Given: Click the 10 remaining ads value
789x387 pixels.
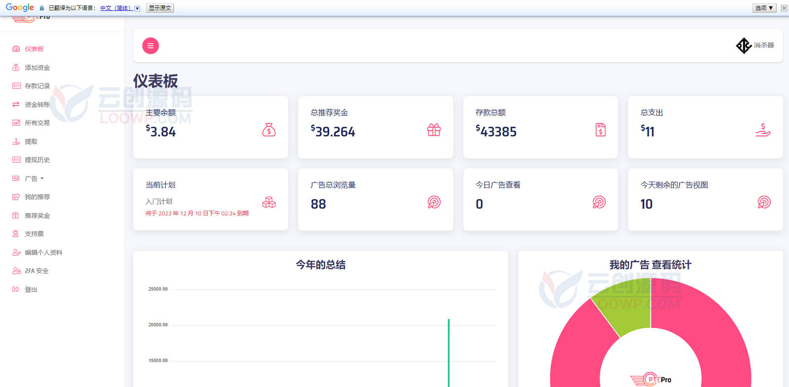Looking at the screenshot, I should 646,204.
